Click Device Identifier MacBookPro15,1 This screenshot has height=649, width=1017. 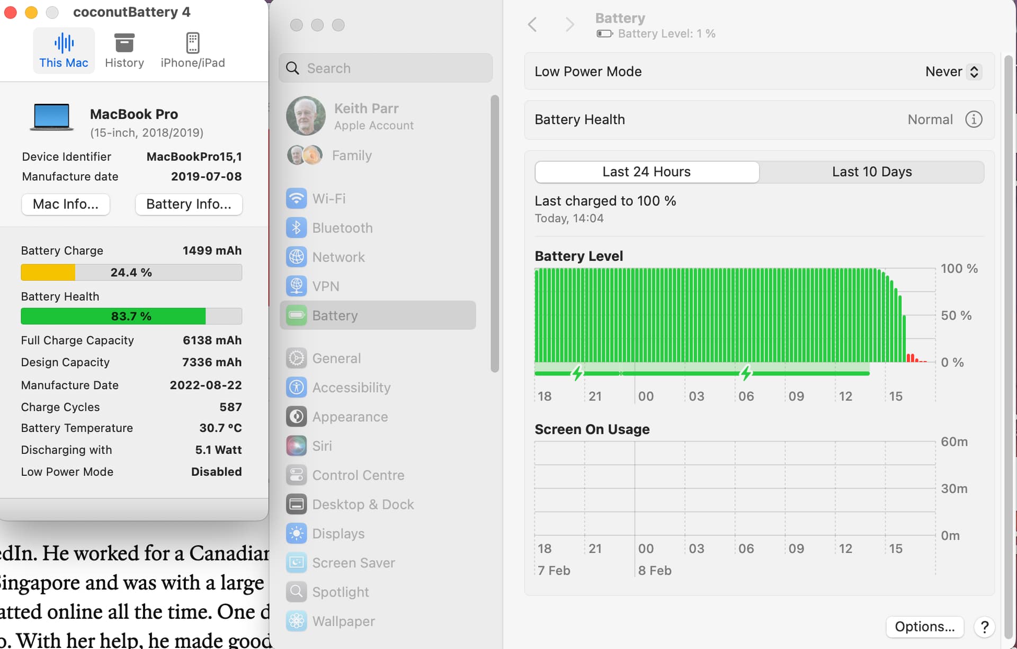point(194,157)
